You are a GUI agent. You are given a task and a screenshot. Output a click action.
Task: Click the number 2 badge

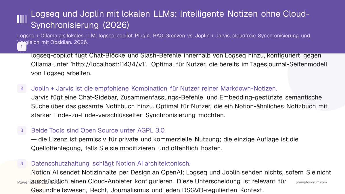(x=22, y=88)
